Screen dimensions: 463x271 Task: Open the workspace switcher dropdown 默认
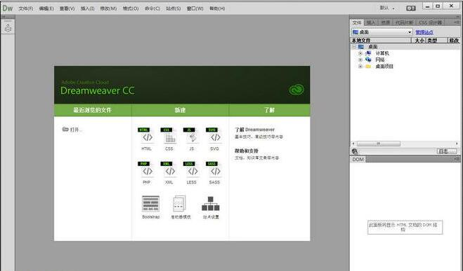pos(387,8)
